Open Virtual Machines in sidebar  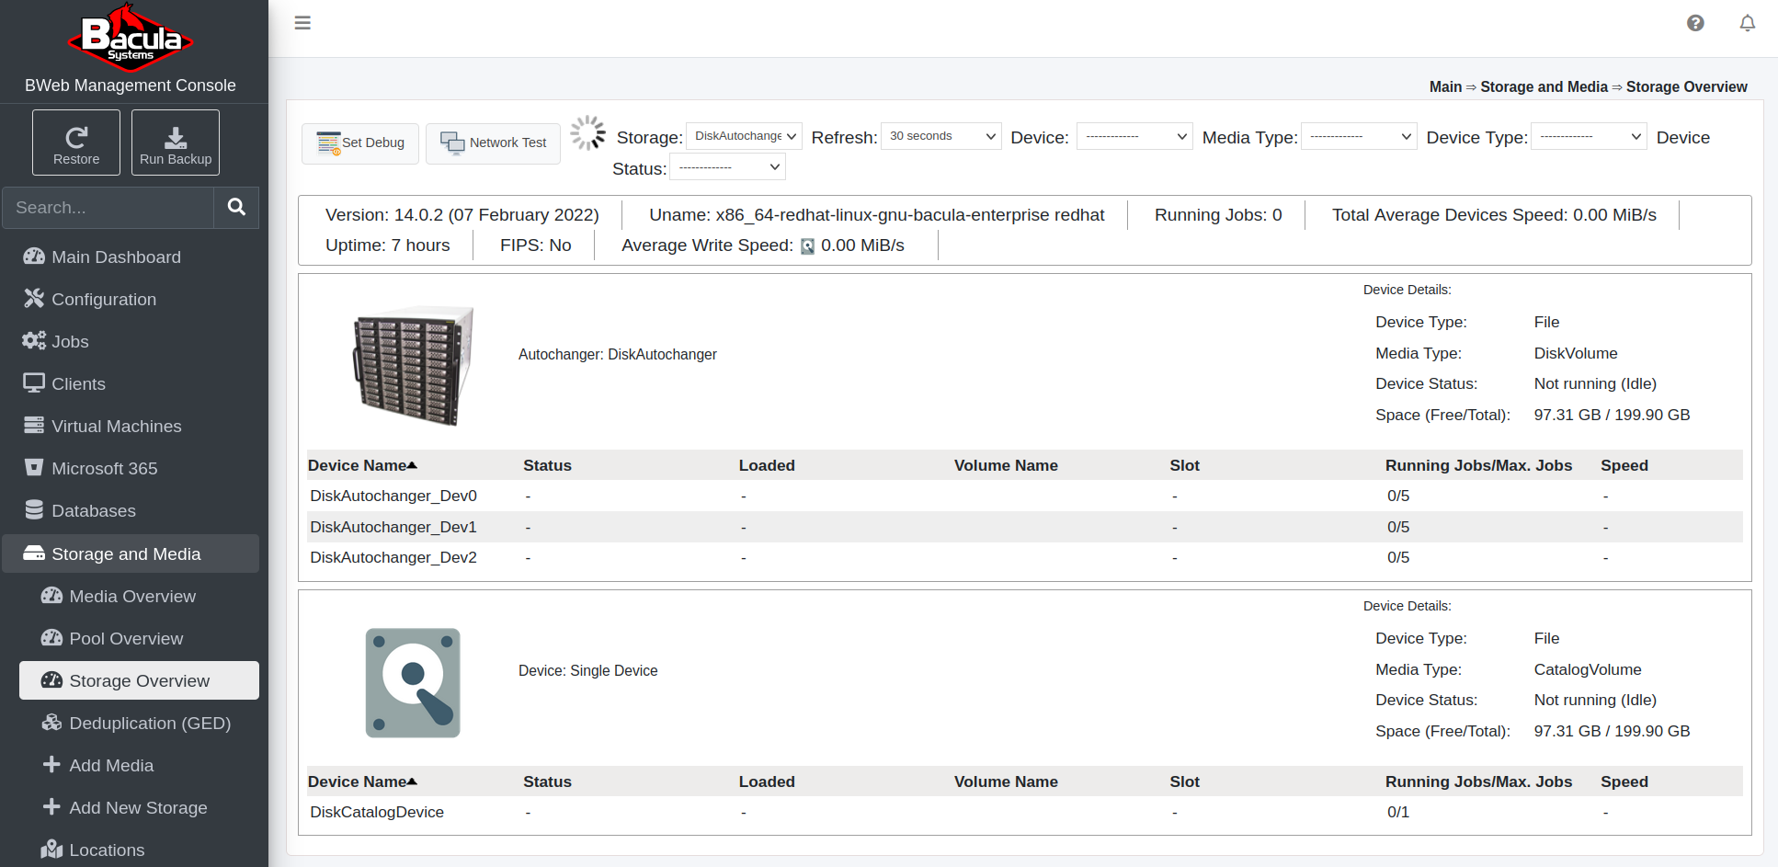(131, 427)
